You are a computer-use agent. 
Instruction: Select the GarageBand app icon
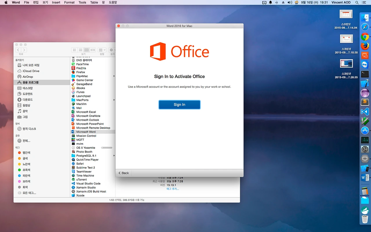[x=73, y=84]
